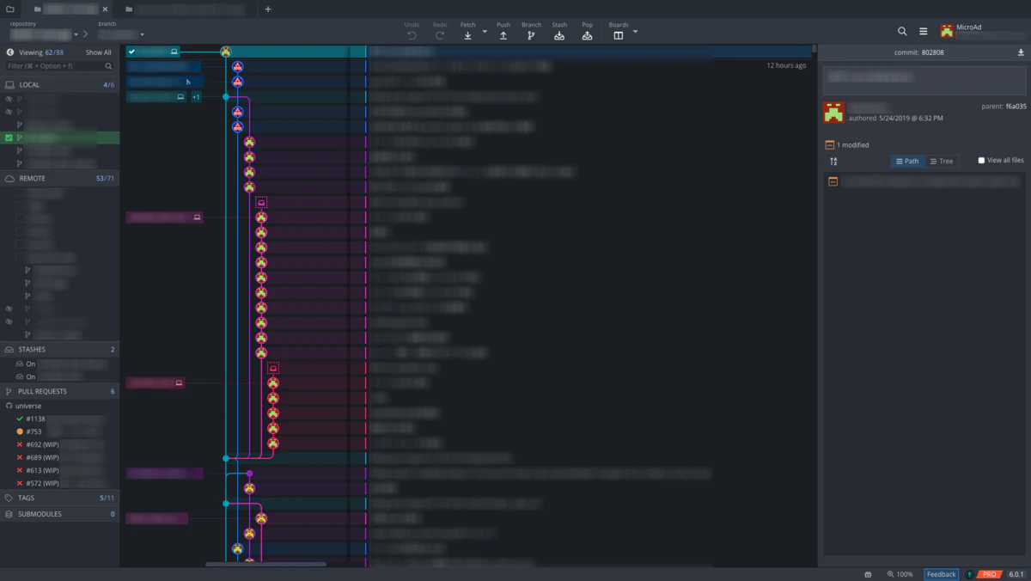Collapse the PULL REQUESTS section header

[x=59, y=392]
